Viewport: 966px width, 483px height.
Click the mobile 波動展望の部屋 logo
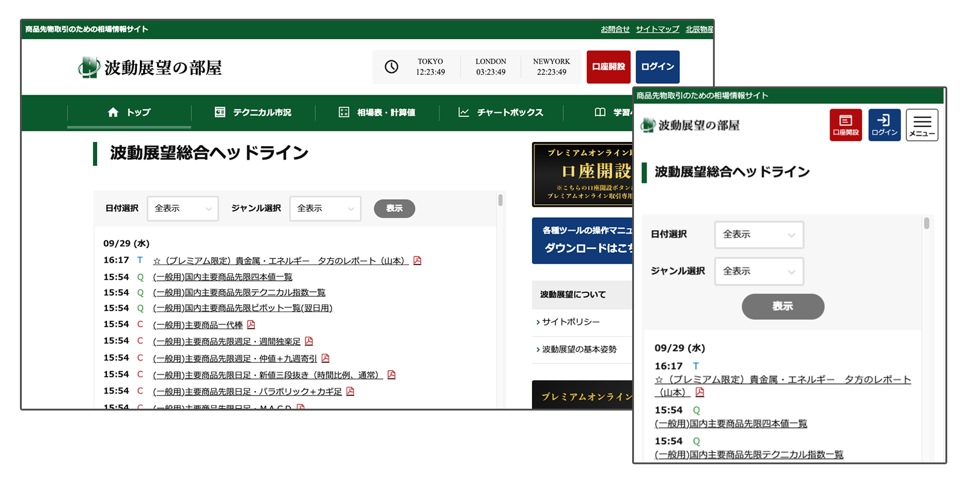[x=690, y=125]
